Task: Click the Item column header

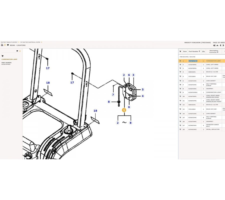Action: pos(185,51)
